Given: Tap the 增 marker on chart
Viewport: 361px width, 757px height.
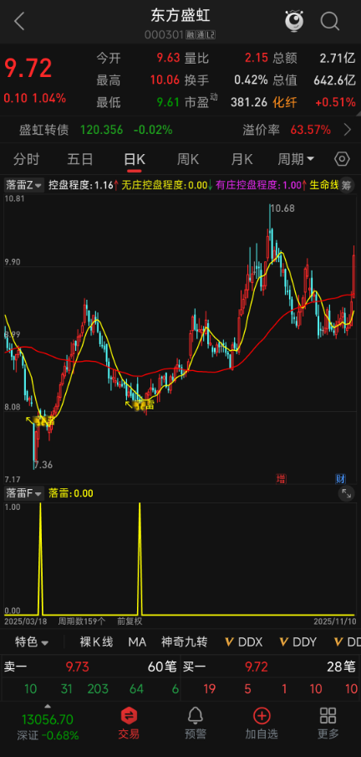Looking at the screenshot, I should [x=281, y=479].
